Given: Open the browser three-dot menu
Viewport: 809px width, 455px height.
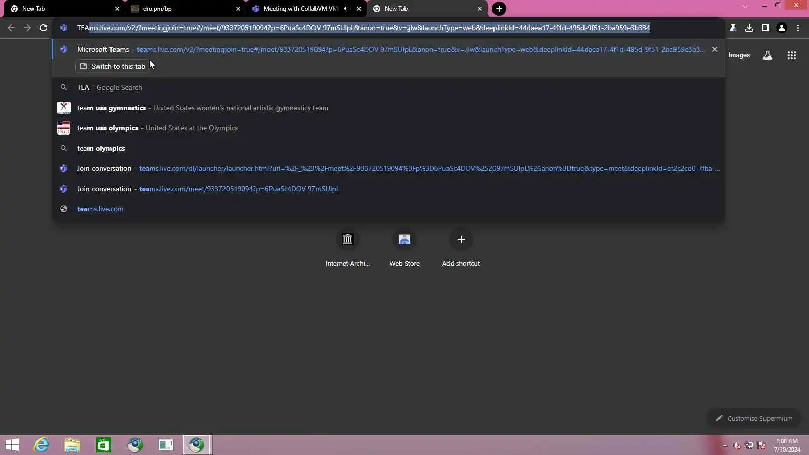Looking at the screenshot, I should coord(798,28).
